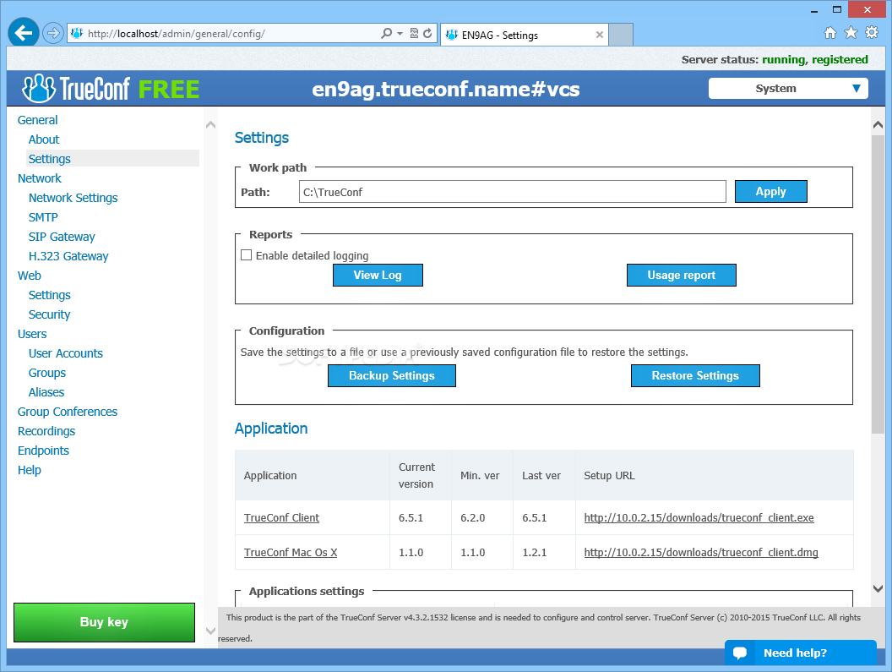Image resolution: width=892 pixels, height=672 pixels.
Task: Open Users section in sidebar
Action: [32, 334]
